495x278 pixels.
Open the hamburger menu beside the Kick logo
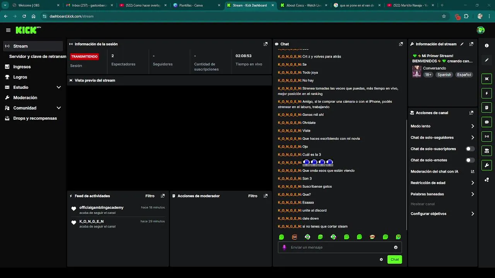(x=8, y=30)
